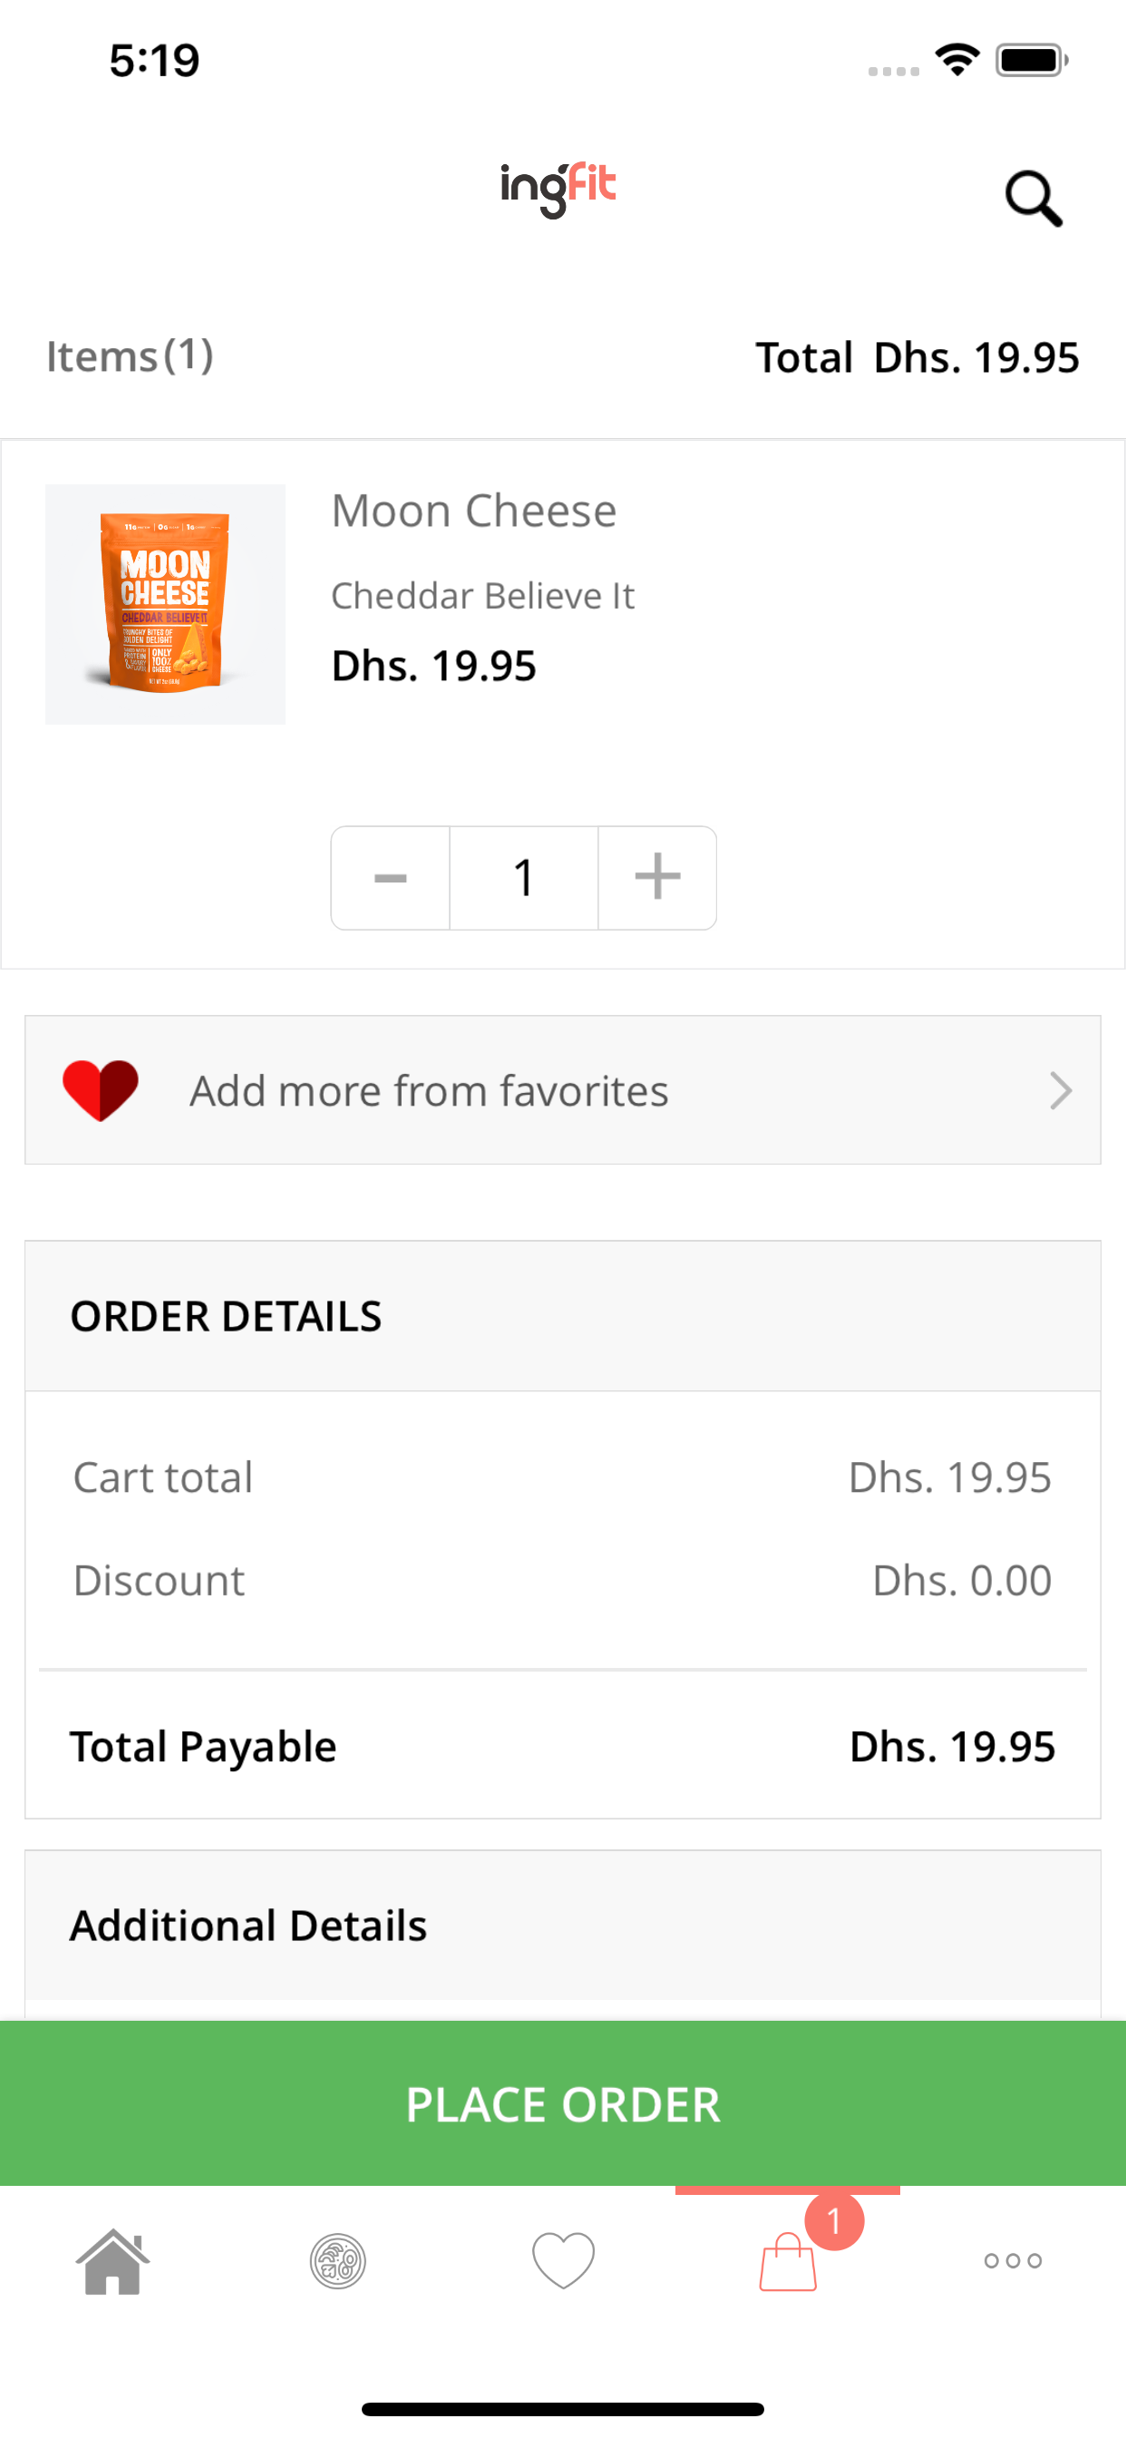Tap the red heart favorites icon
Screen dimensions: 1126x2438
(101, 1090)
